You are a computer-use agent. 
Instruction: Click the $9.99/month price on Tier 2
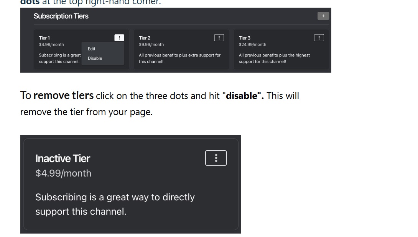(151, 45)
